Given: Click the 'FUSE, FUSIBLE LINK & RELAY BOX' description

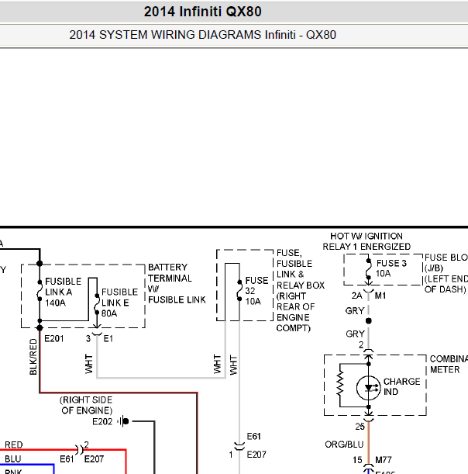Looking at the screenshot, I should click(x=301, y=290).
